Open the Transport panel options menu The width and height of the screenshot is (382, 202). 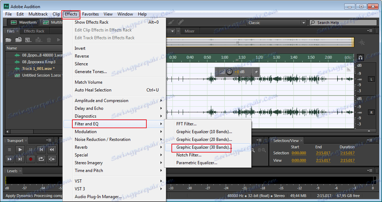pyautogui.click(x=49, y=140)
